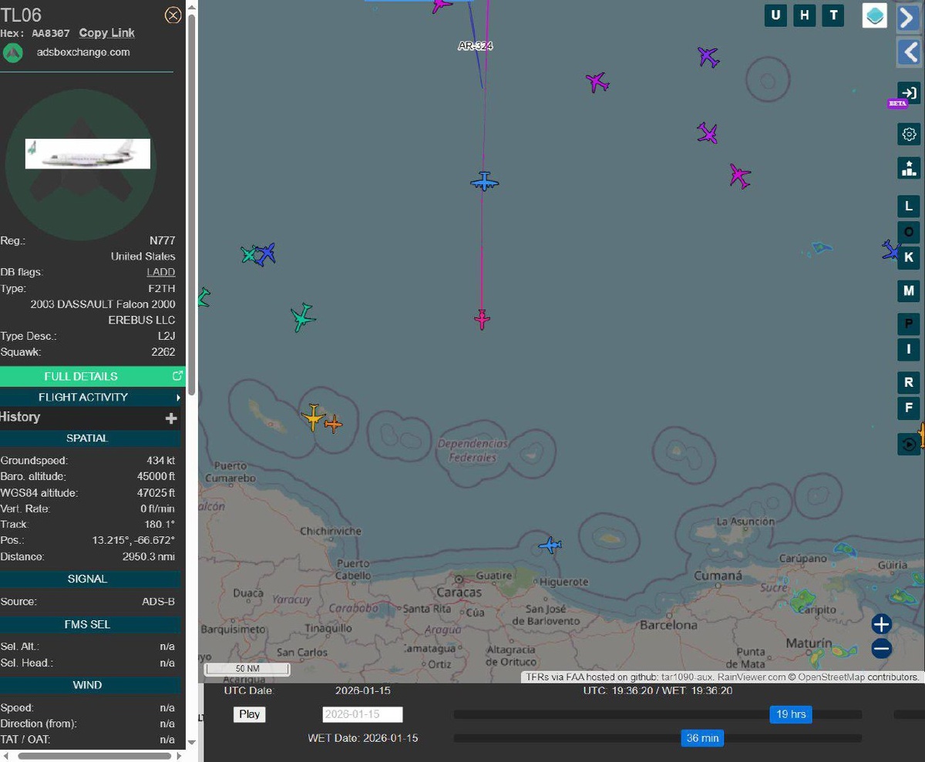Image resolution: width=925 pixels, height=762 pixels.
Task: Click the AR-324 map label
Action: point(475,46)
